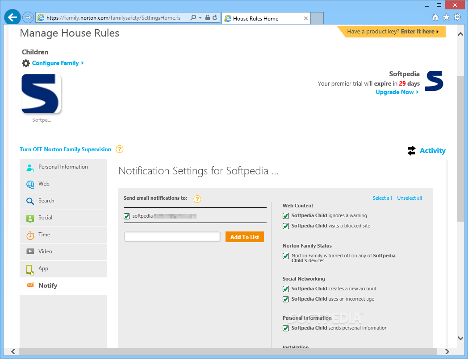468x359 pixels.
Task: Click the Notify envelope icon
Action: coord(30,285)
